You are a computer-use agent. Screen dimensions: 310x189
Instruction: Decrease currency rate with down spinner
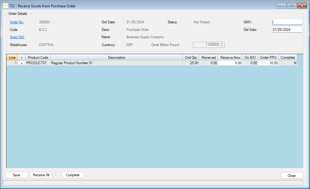[x=222, y=46]
